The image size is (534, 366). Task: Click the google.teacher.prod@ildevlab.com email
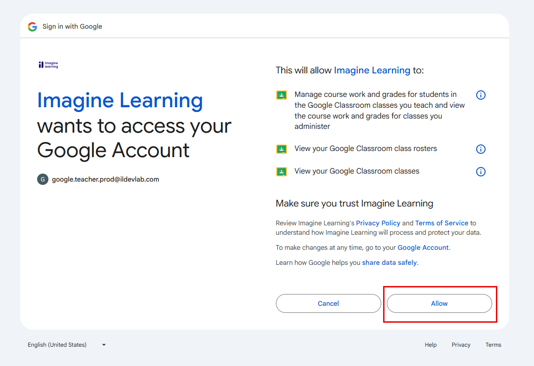(x=105, y=179)
